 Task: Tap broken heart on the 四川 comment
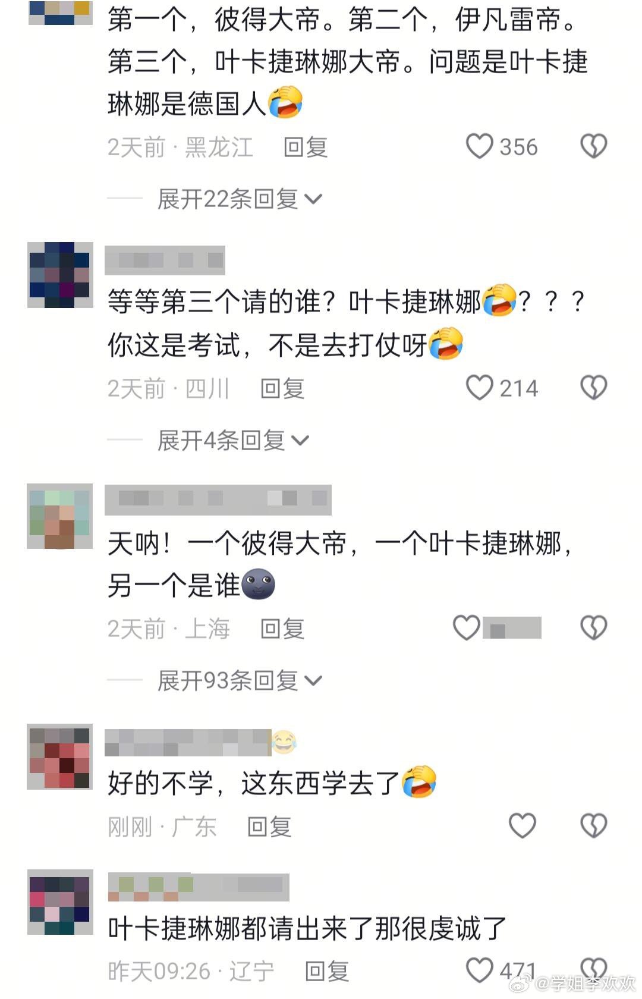click(593, 388)
